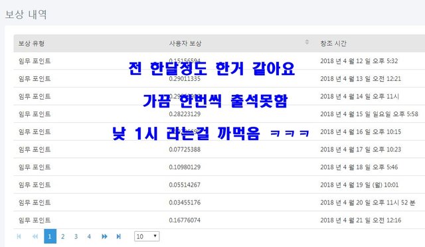Select the reward value 0.10980129
This screenshot has width=425, height=247.
coord(185,167)
